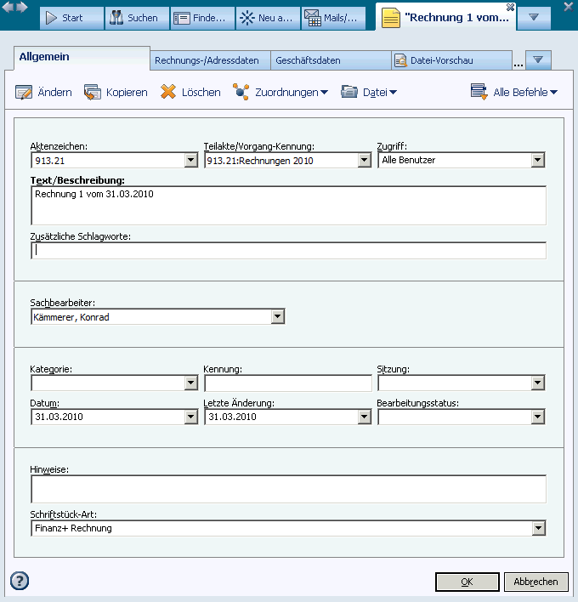578x602 pixels.
Task: Switch to the Geschäftsdaten tab
Action: (330, 60)
